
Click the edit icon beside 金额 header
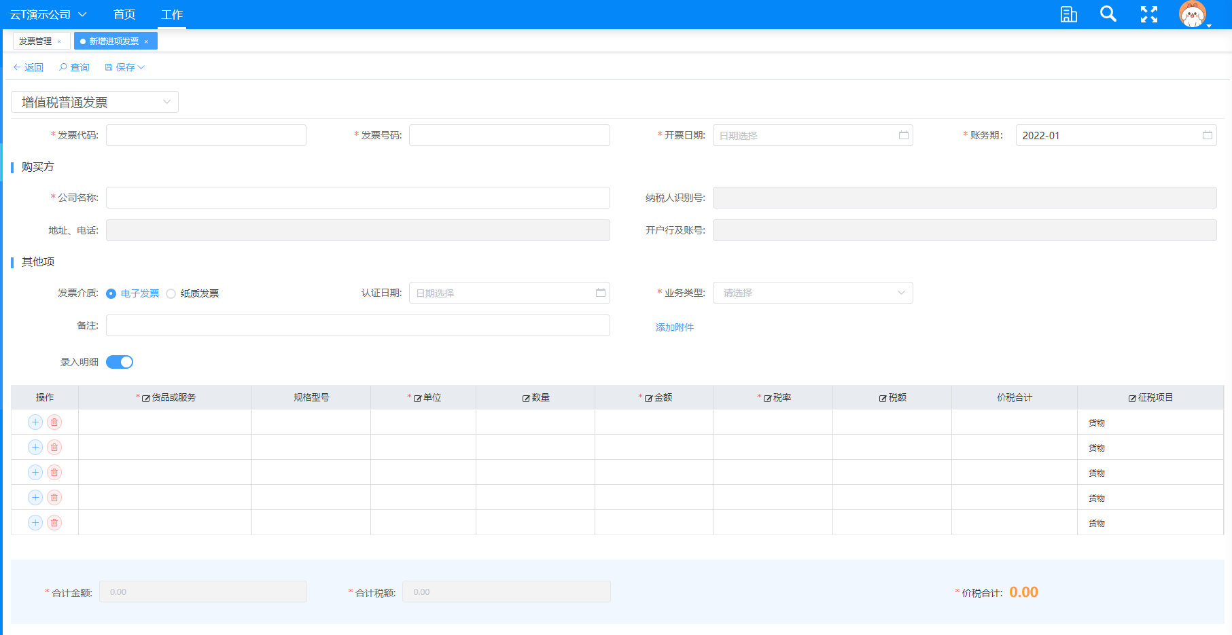(648, 399)
